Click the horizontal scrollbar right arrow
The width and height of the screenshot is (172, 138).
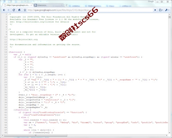coord(167,135)
